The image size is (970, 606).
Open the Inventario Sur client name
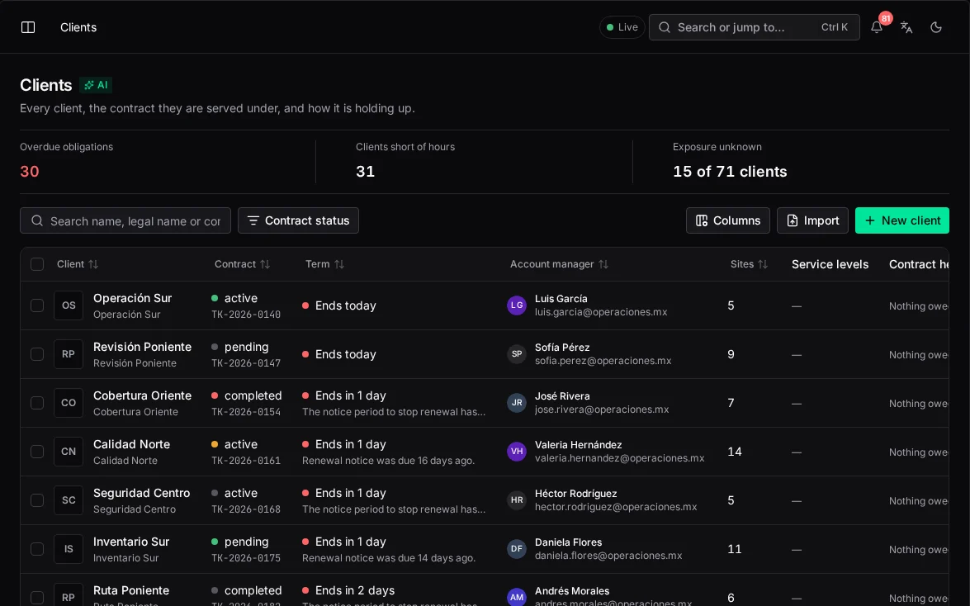[131, 542]
